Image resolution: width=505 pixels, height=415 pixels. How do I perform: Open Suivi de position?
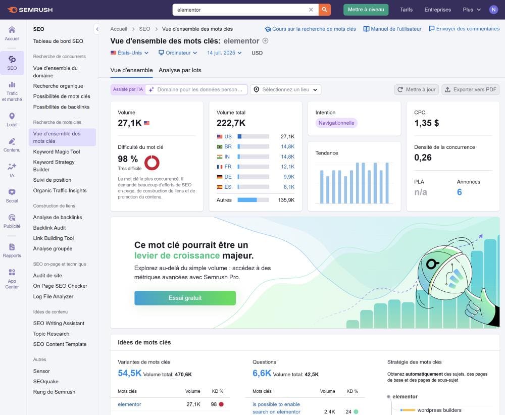pos(52,180)
